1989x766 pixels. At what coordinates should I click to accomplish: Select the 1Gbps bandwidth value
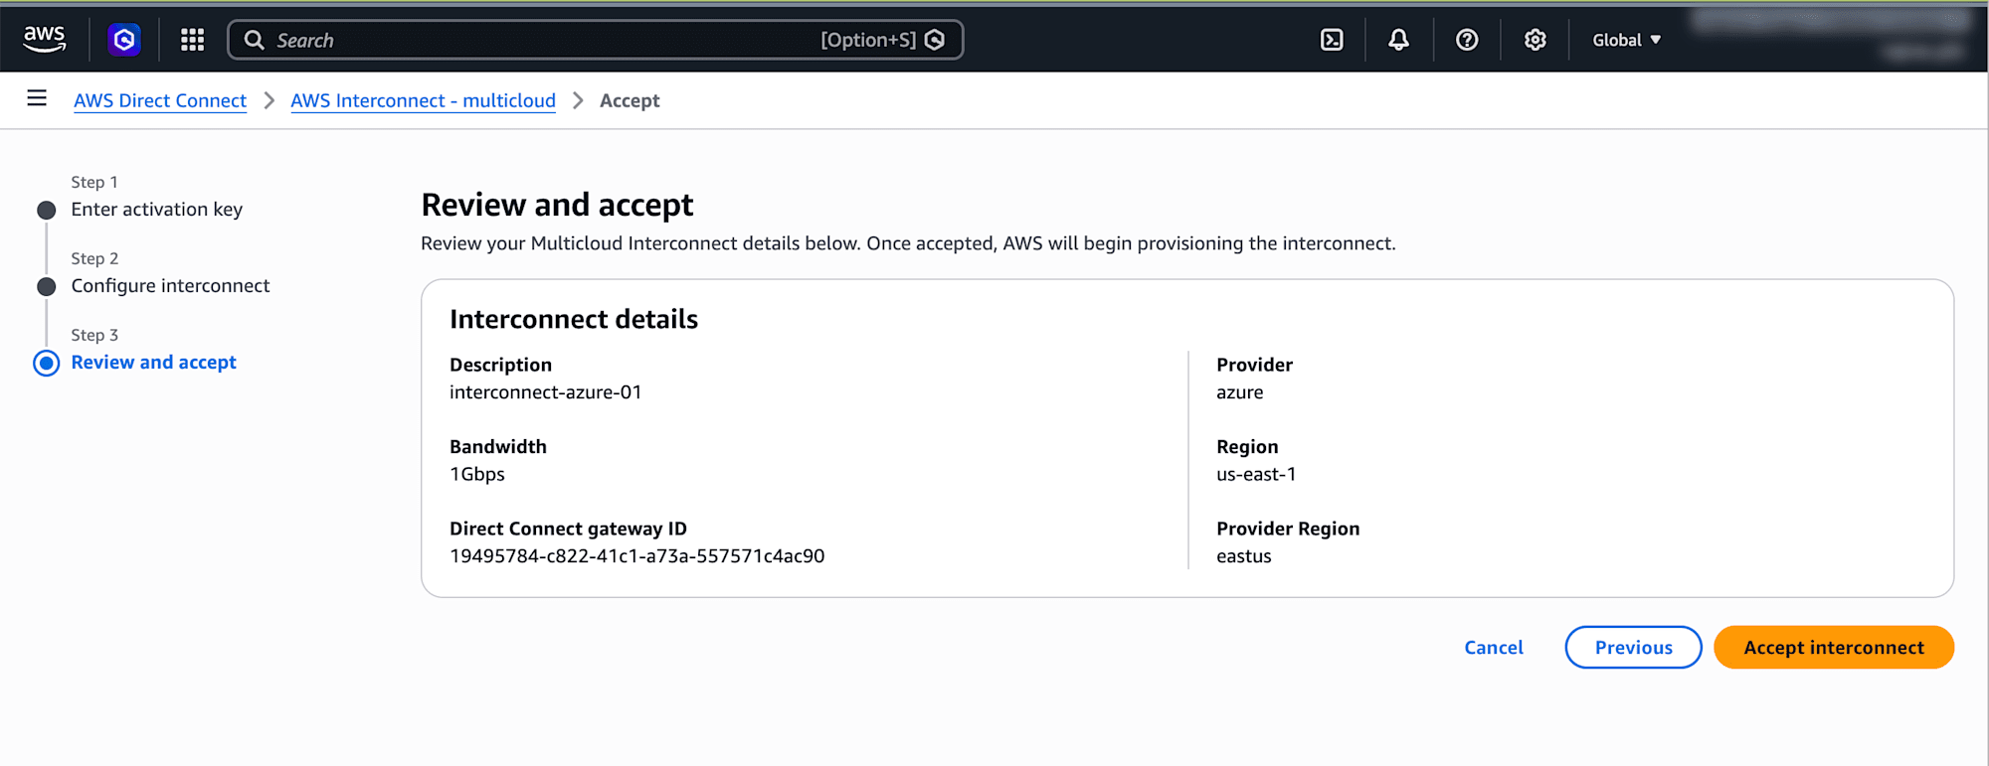477,474
